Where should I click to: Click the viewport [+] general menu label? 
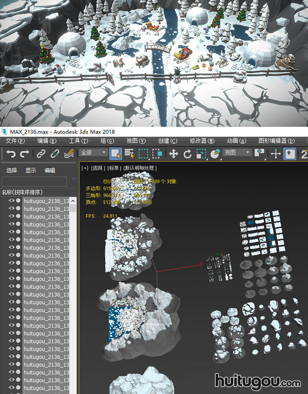click(85, 168)
